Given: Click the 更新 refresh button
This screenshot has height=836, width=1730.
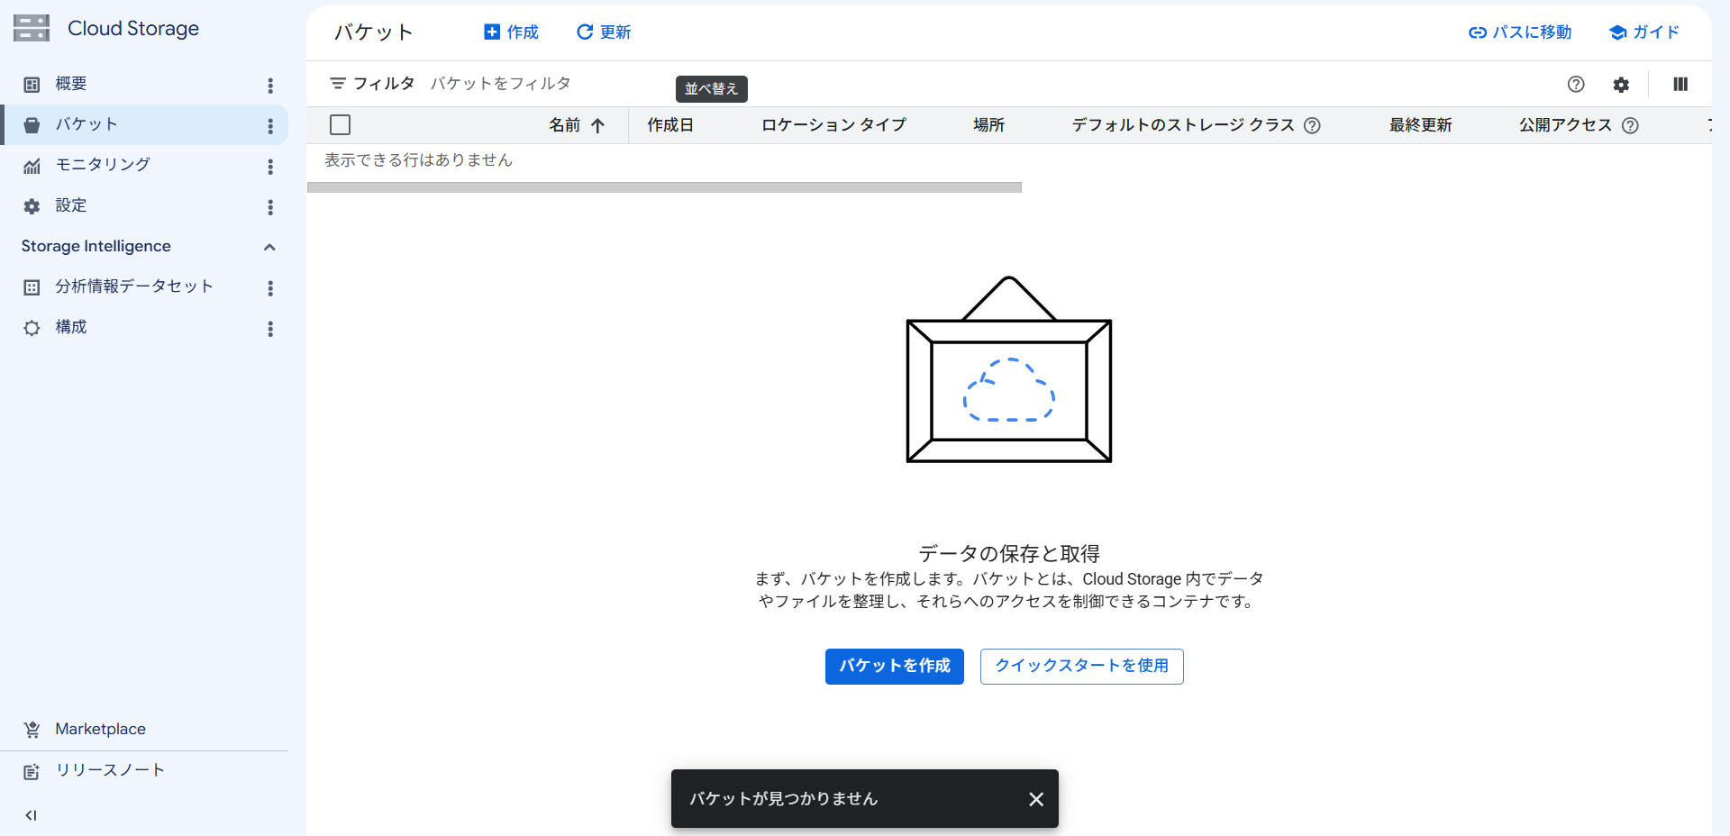Looking at the screenshot, I should pos(604,32).
